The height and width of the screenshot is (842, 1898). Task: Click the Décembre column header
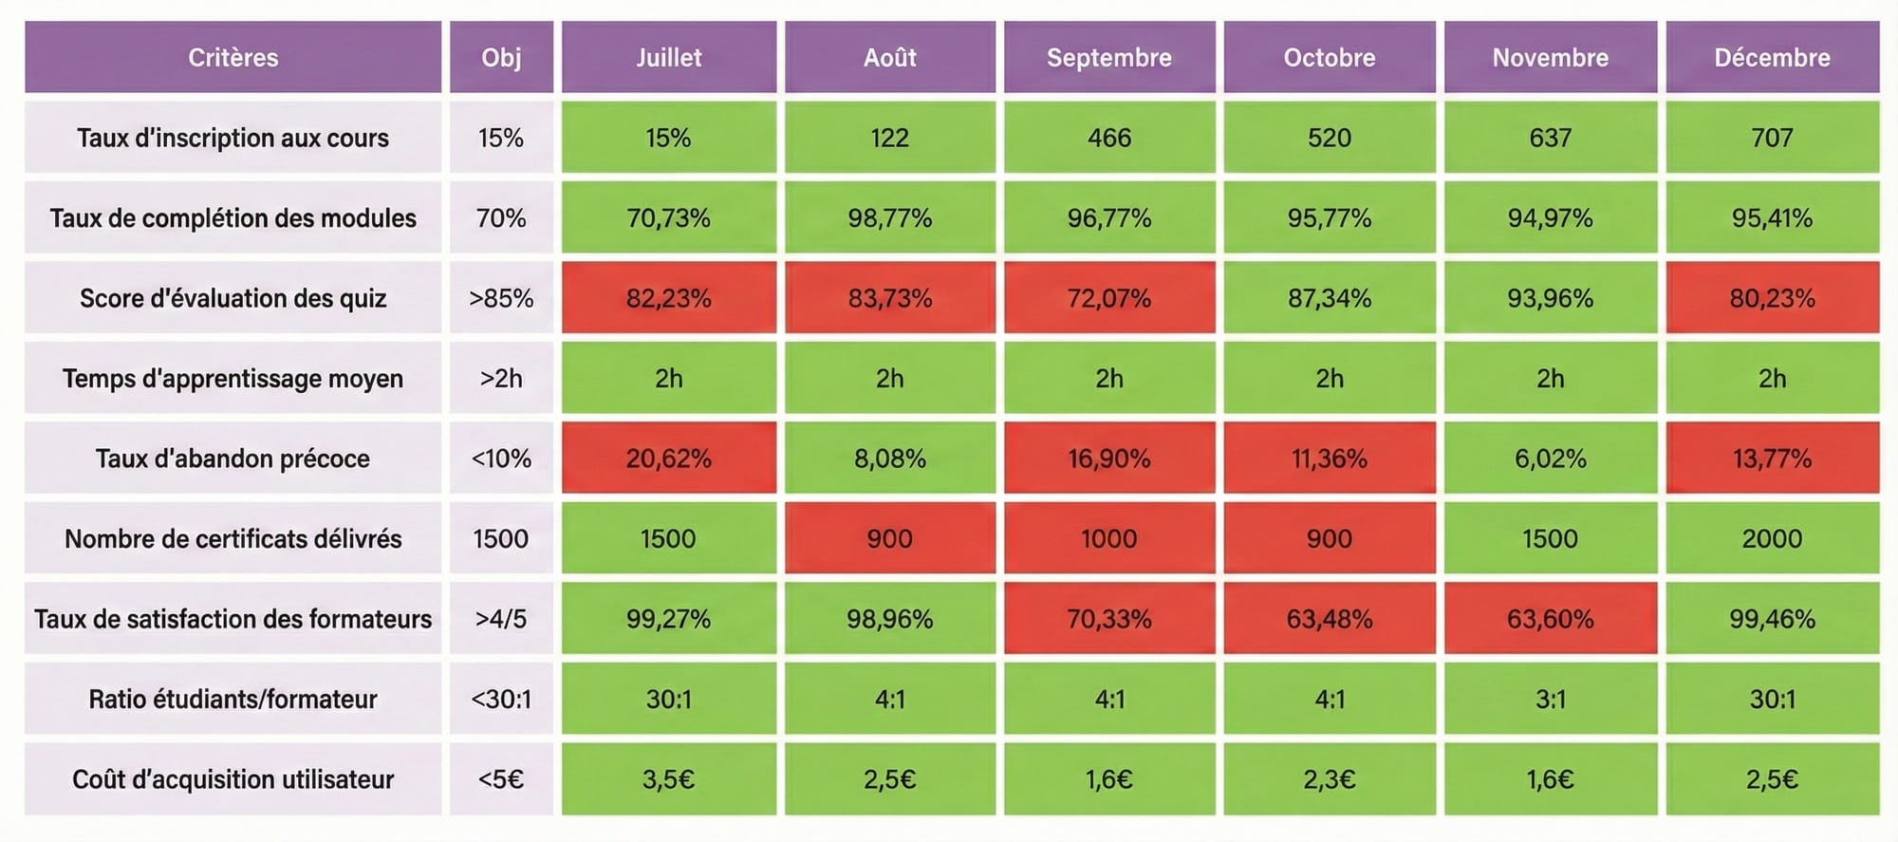[1772, 58]
